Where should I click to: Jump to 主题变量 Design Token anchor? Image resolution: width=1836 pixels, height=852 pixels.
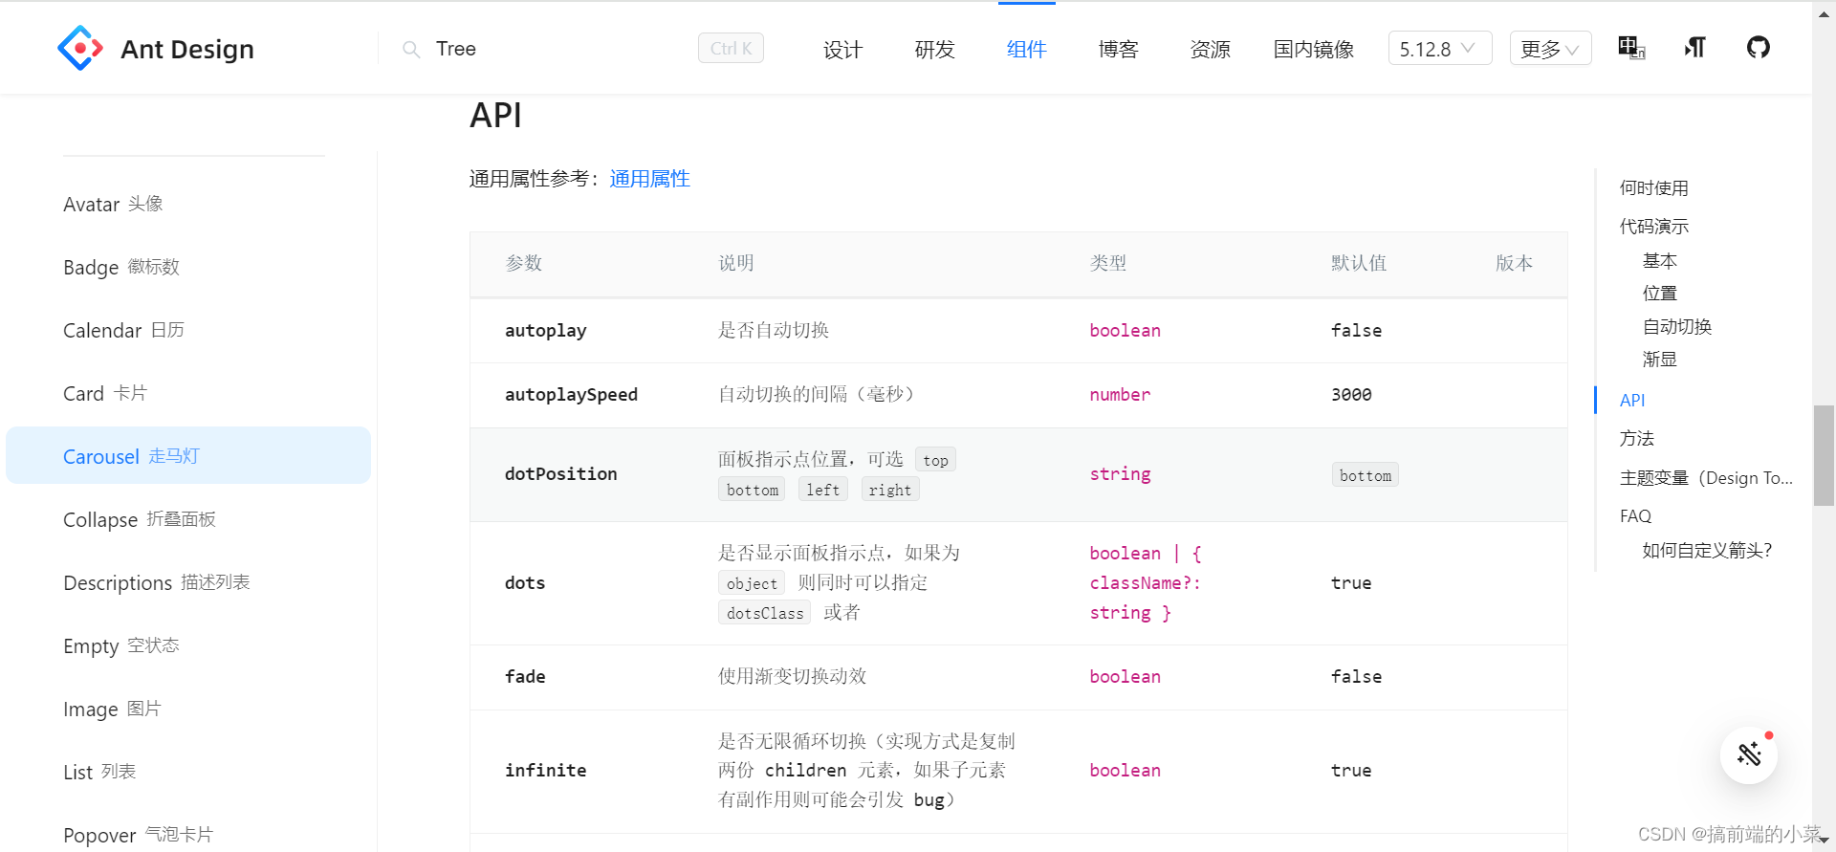tap(1706, 478)
